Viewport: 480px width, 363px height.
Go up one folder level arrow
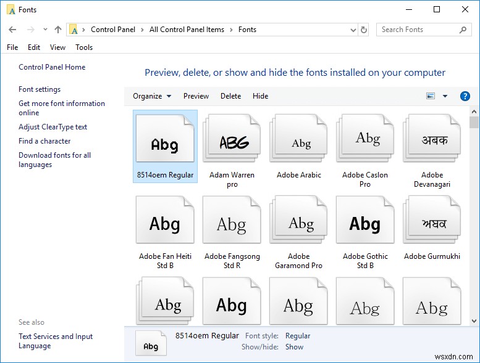pos(58,30)
